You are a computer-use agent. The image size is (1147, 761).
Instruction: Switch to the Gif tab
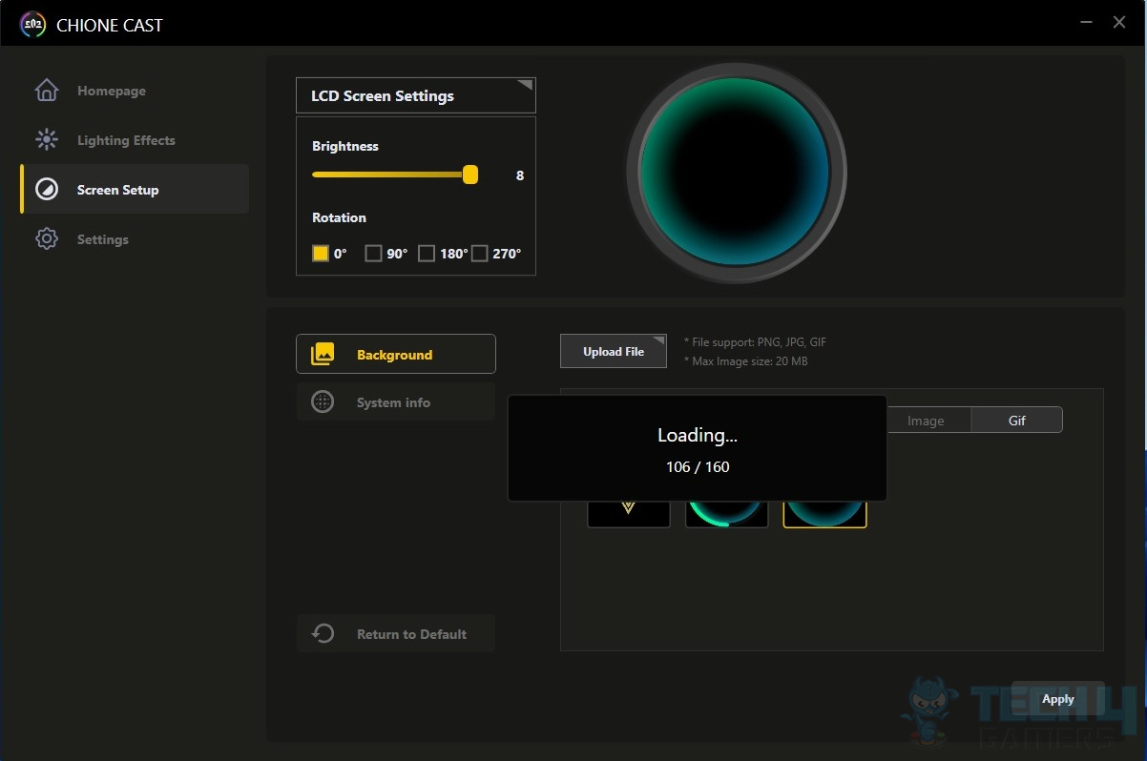[x=1017, y=420]
